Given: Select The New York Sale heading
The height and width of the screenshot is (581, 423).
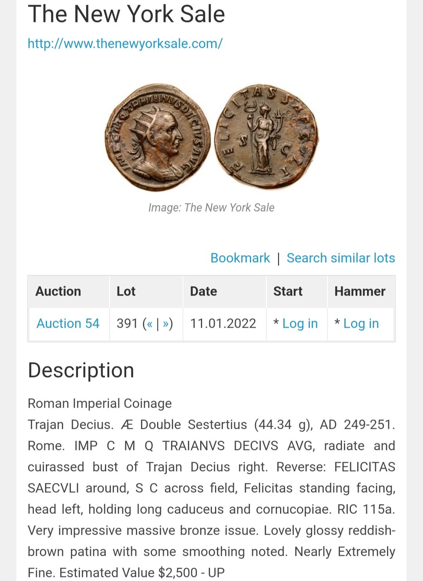Looking at the screenshot, I should pos(127,14).
